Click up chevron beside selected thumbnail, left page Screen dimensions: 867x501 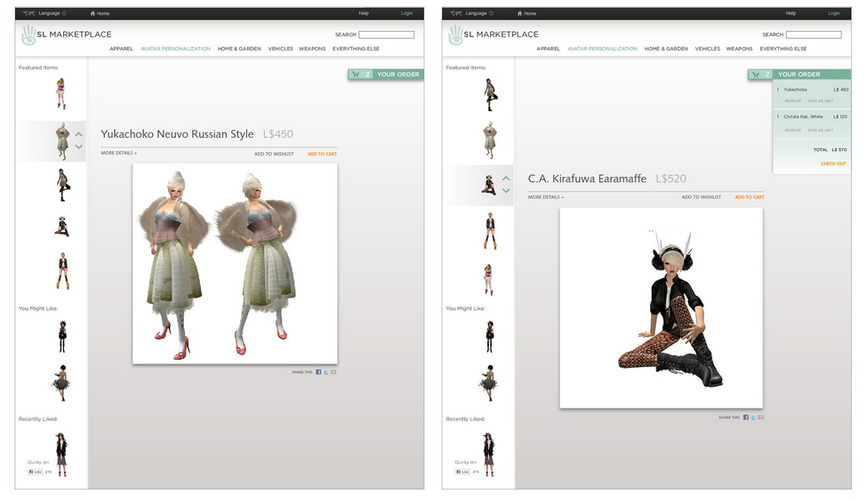click(78, 134)
